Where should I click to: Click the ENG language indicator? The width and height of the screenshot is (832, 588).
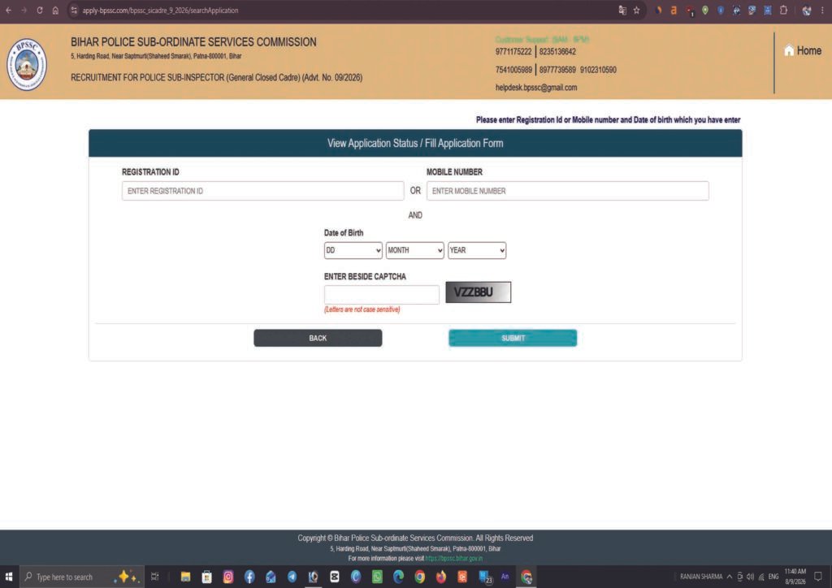coord(773,577)
